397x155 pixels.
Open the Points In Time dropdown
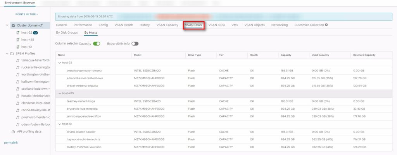coord(26,14)
